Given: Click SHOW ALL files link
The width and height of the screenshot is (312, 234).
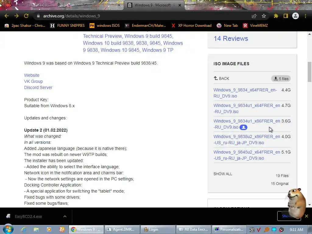Looking at the screenshot, I should pyautogui.click(x=223, y=174).
